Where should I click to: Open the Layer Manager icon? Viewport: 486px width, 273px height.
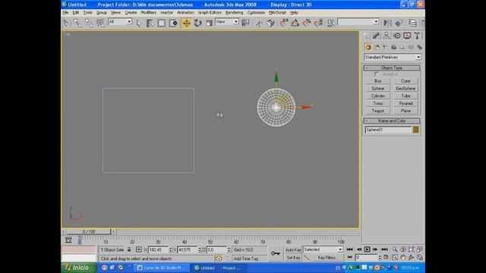point(412,23)
